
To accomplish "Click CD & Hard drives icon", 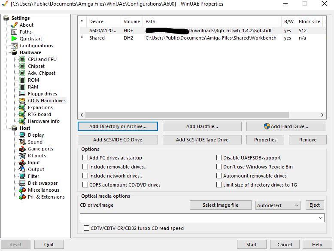I will pos(22,101).
